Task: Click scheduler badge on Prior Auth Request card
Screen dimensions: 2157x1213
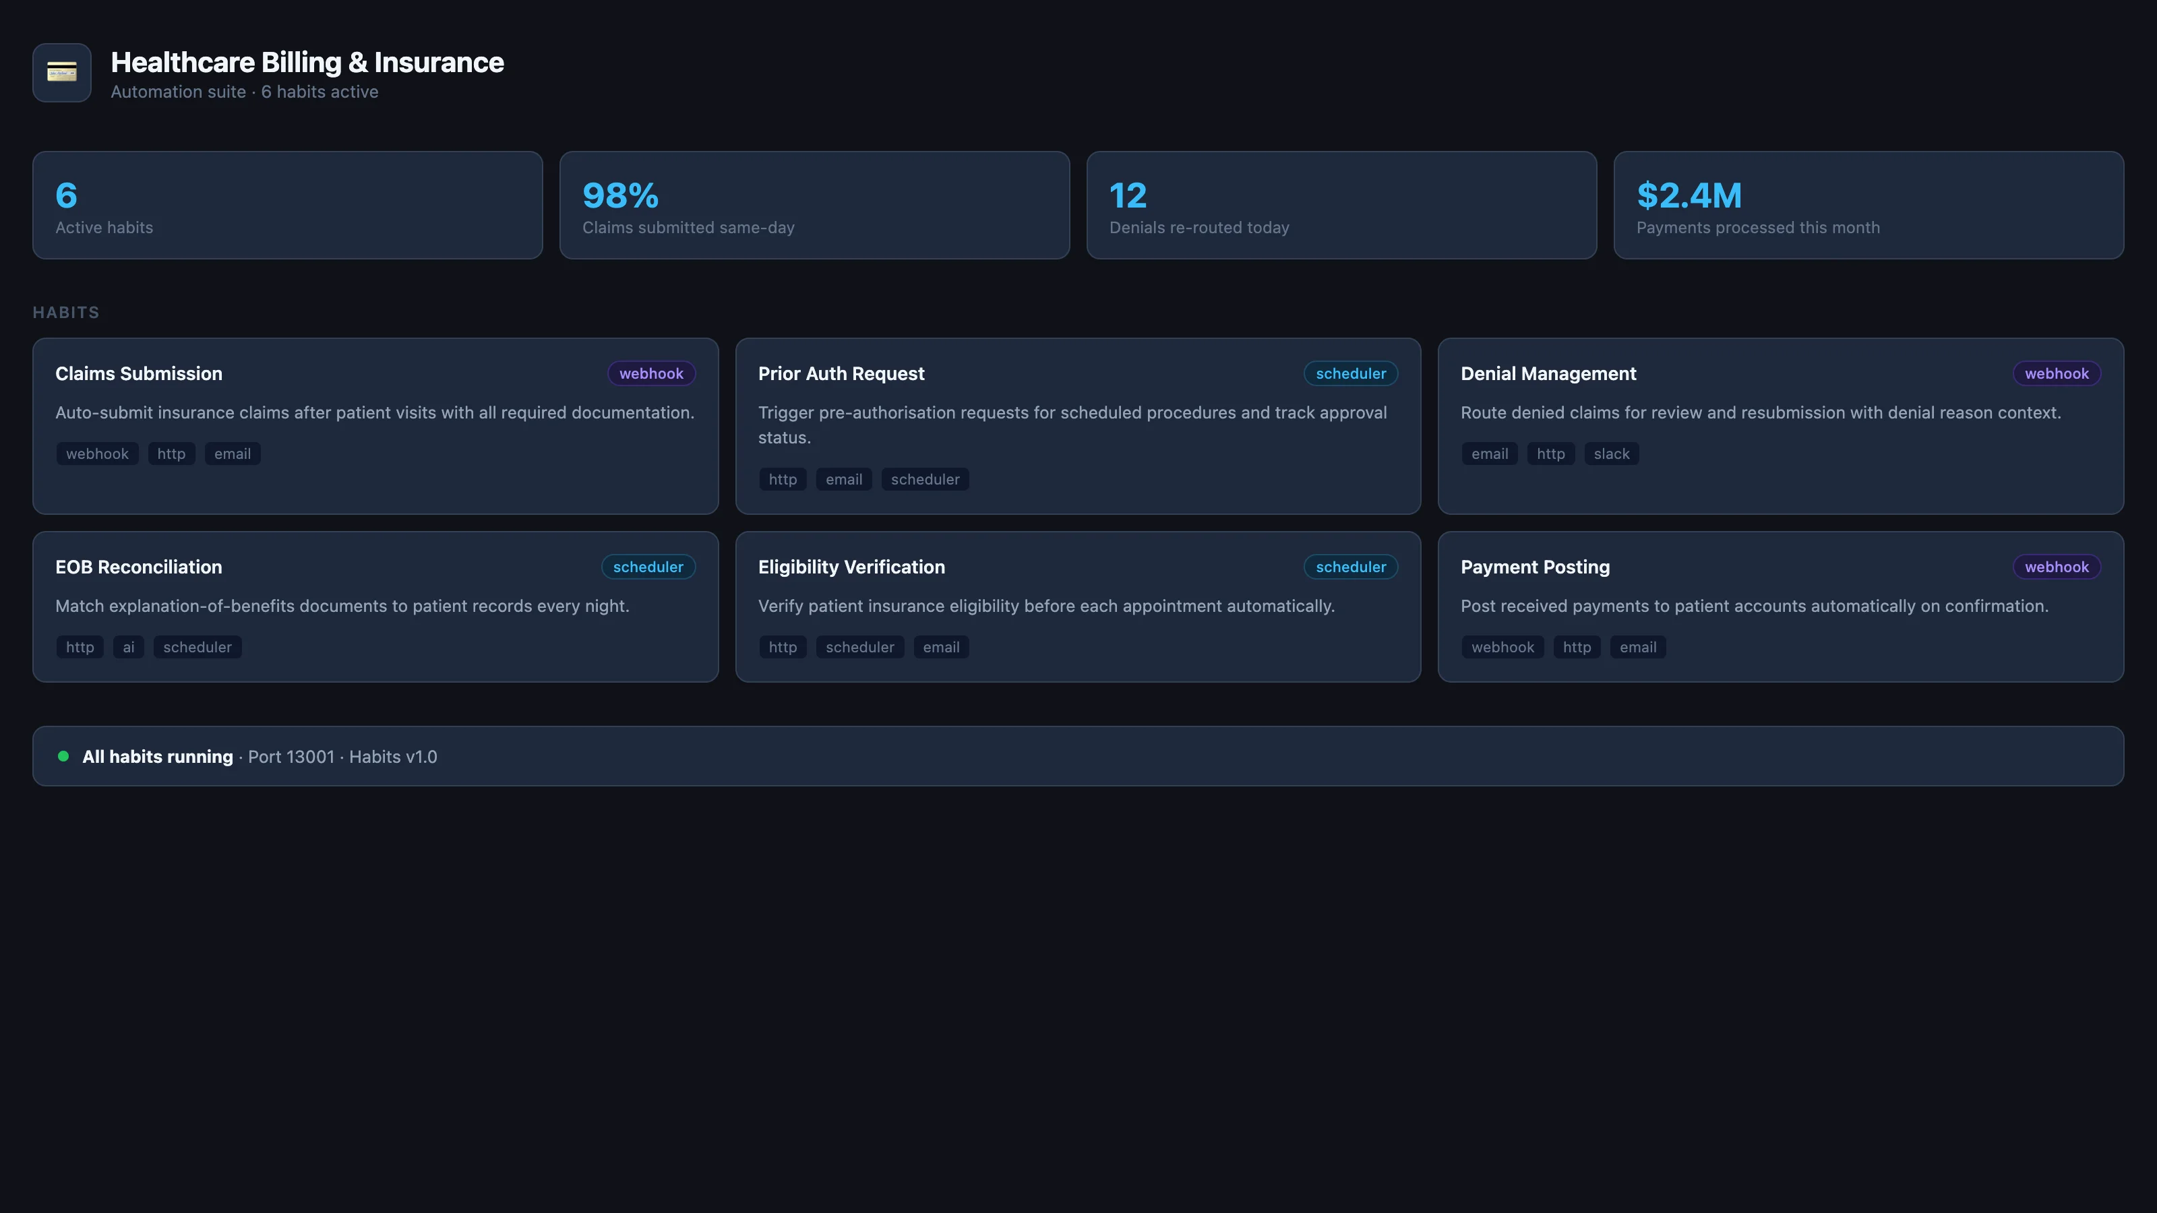Action: pyautogui.click(x=1351, y=373)
